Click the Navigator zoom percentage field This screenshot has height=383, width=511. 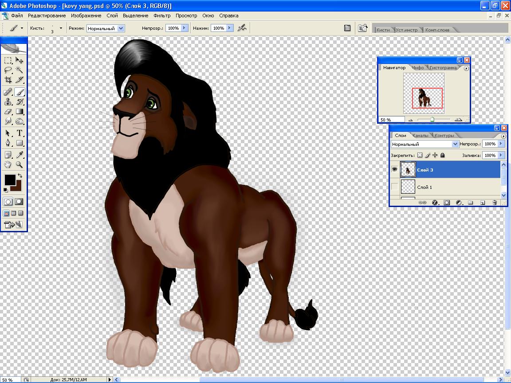click(391, 120)
